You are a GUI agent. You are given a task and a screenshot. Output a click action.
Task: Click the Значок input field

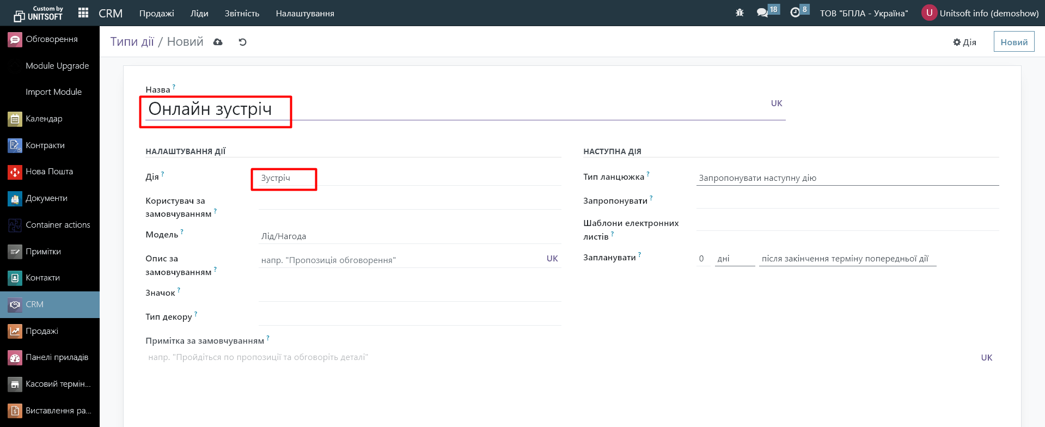[410, 294]
